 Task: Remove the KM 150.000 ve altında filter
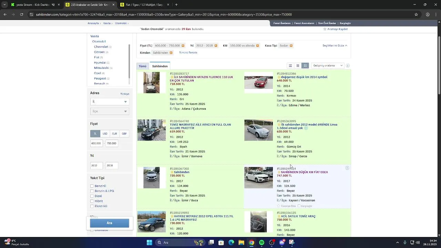[257, 45]
